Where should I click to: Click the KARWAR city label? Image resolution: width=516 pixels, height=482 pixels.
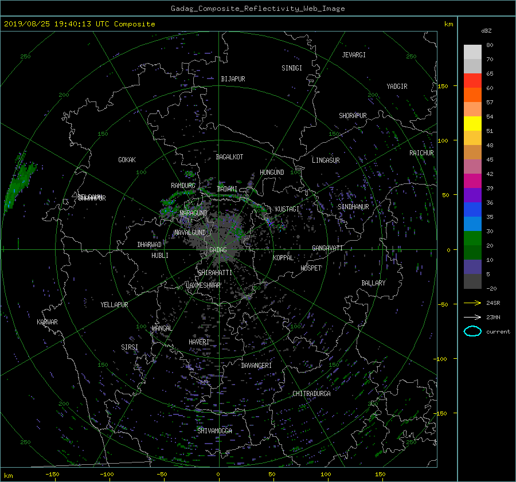pyautogui.click(x=47, y=322)
